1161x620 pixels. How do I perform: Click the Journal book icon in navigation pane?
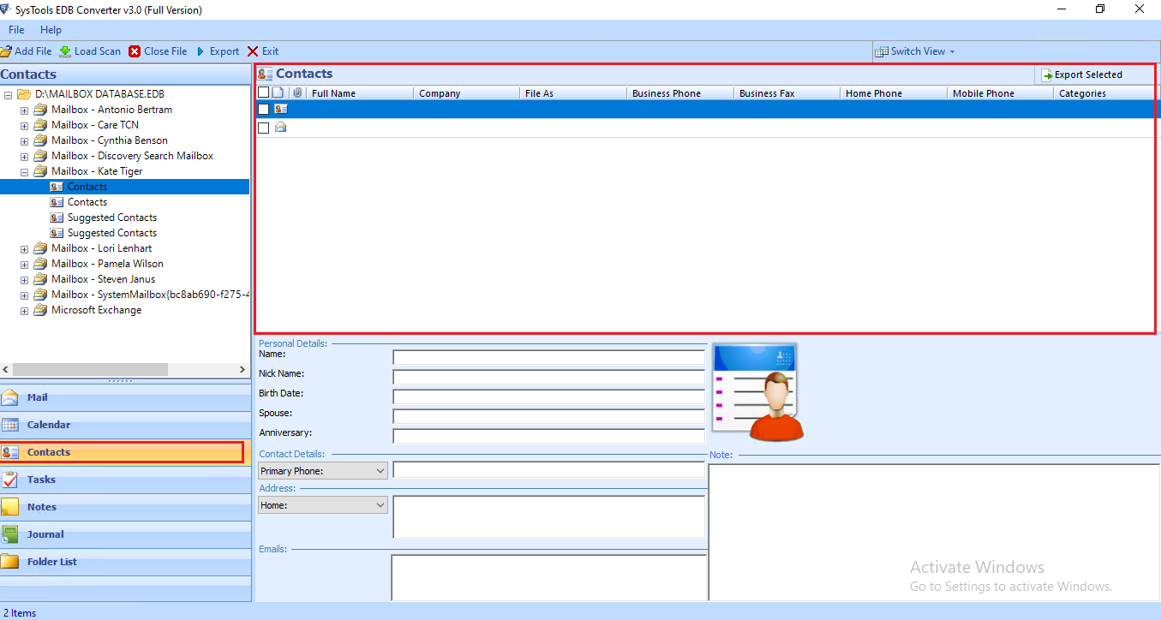tap(9, 534)
